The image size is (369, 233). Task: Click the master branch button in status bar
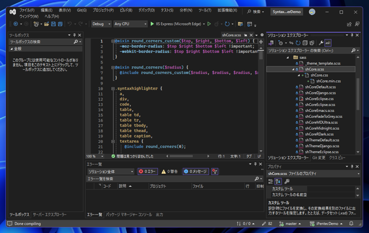(x=292, y=223)
